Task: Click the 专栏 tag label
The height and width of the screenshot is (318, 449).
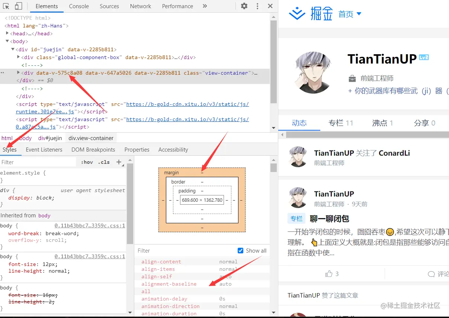Action: click(296, 218)
